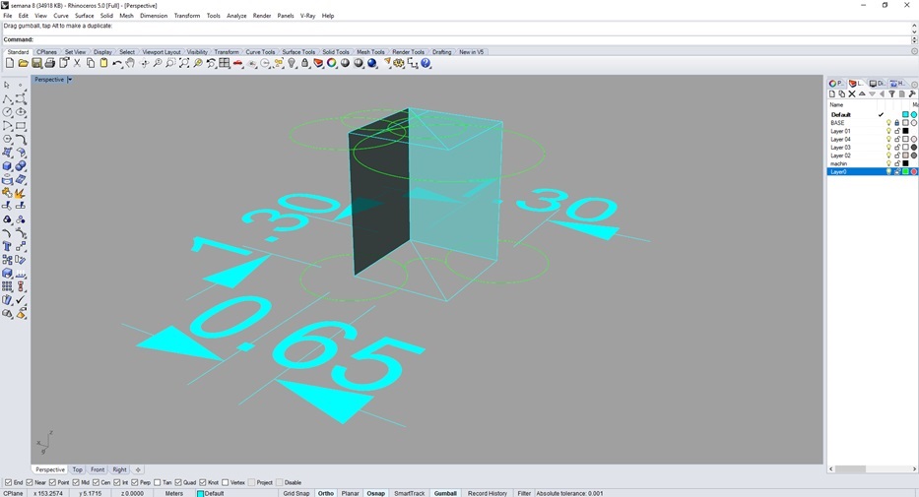Click the layer tools hammer icon
The image size is (919, 497).
912,93
